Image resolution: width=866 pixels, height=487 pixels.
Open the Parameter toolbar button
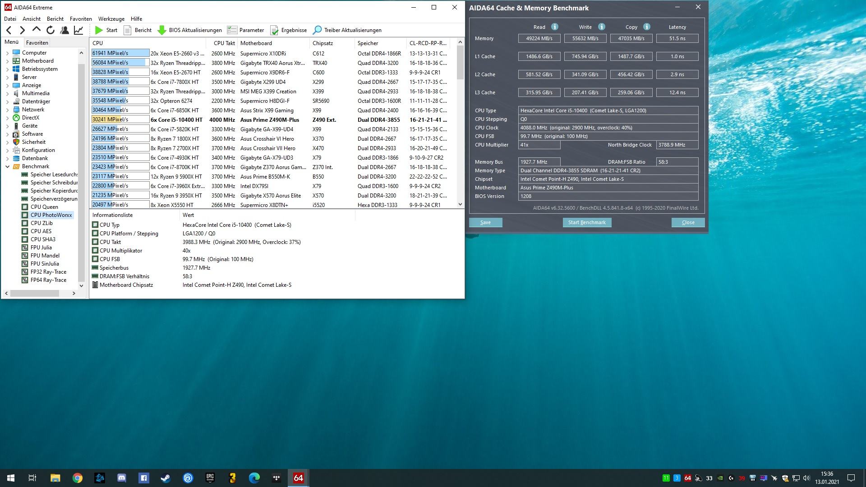(x=245, y=30)
